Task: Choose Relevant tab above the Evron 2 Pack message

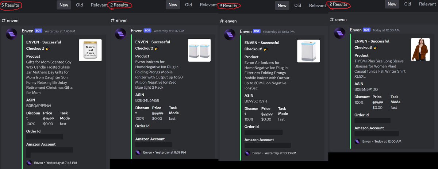Action: tap(208, 5)
